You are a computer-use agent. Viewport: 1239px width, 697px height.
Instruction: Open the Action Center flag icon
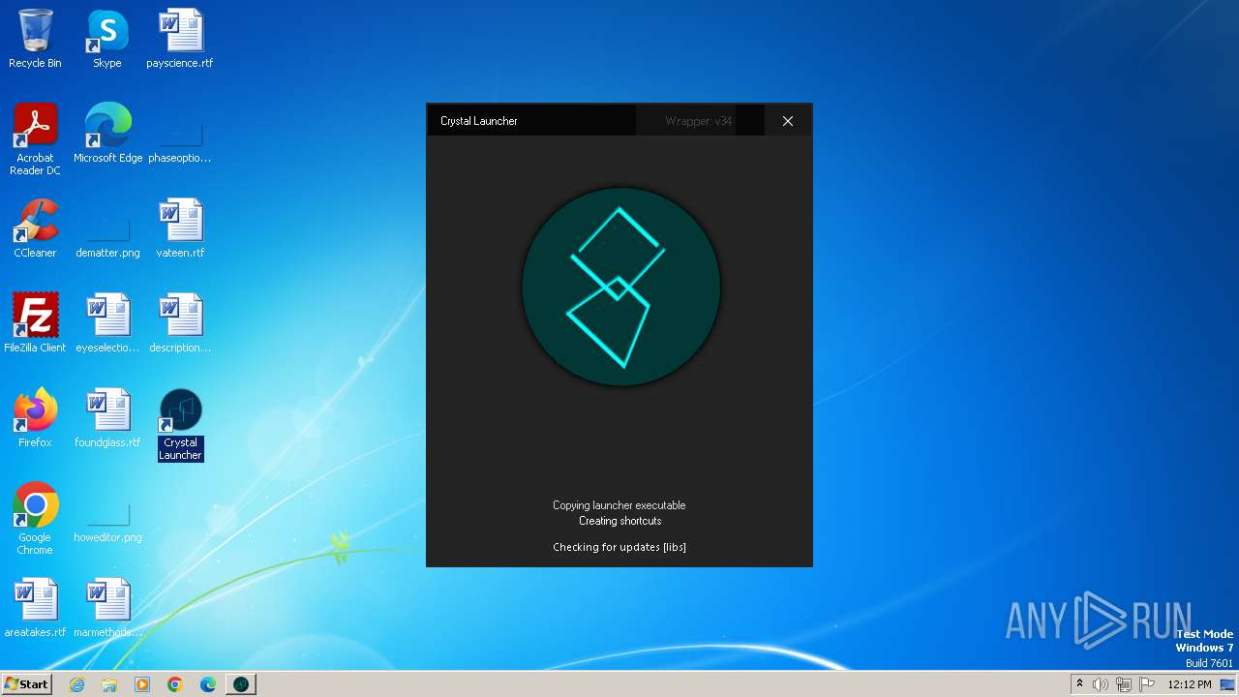pos(1147,684)
